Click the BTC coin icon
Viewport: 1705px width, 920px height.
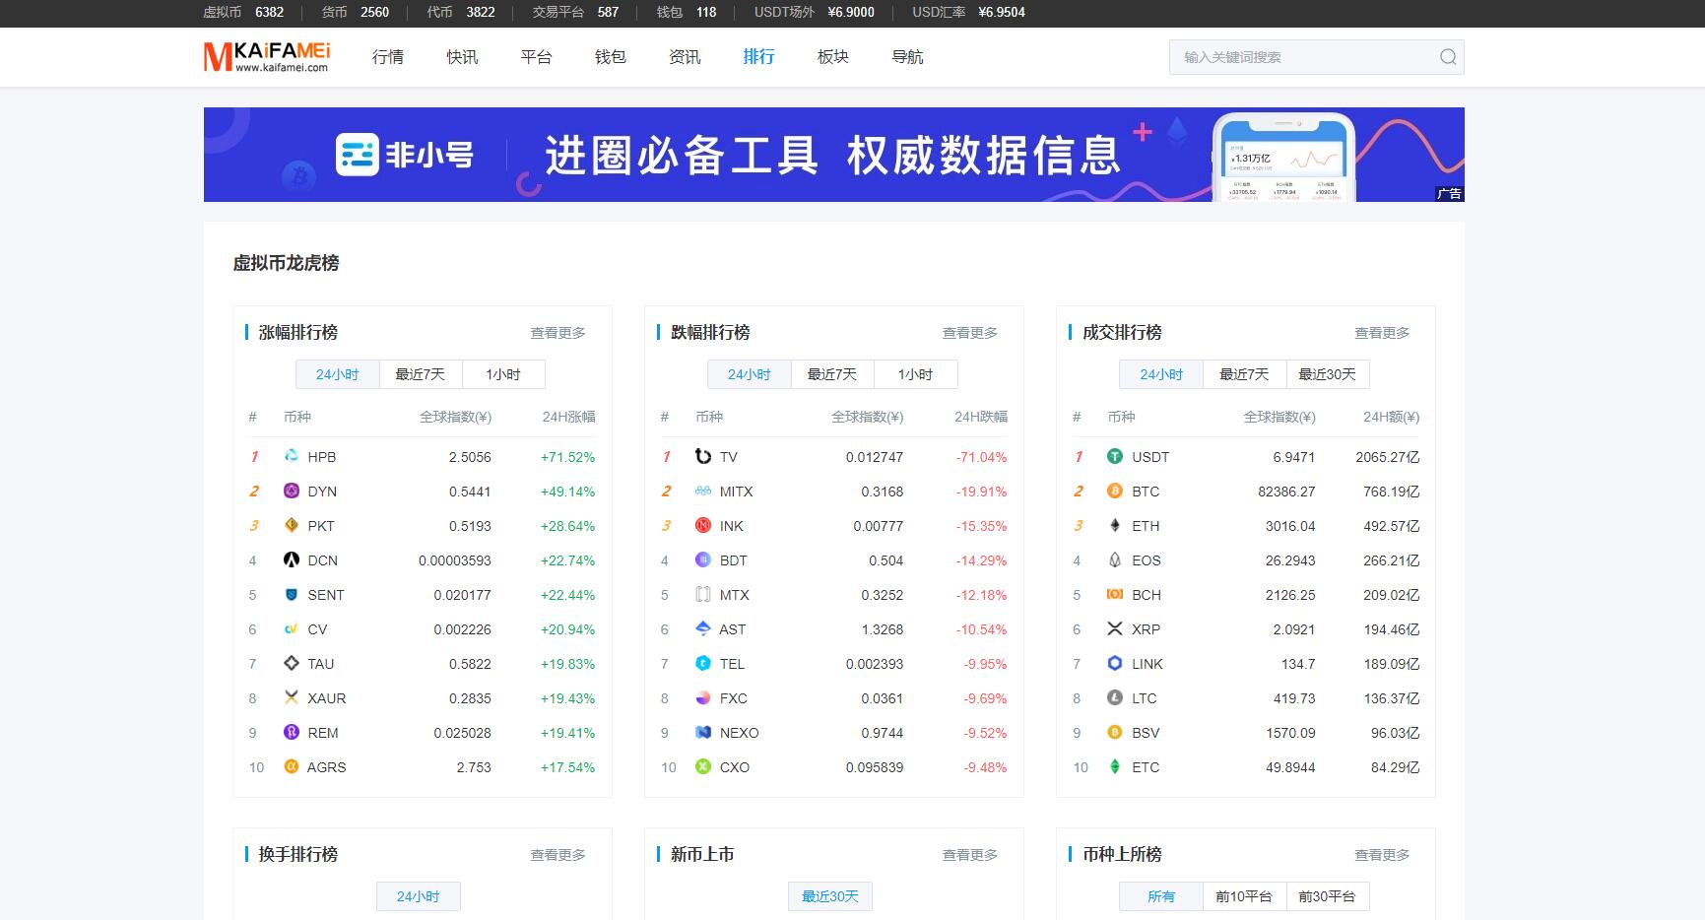[1114, 491]
